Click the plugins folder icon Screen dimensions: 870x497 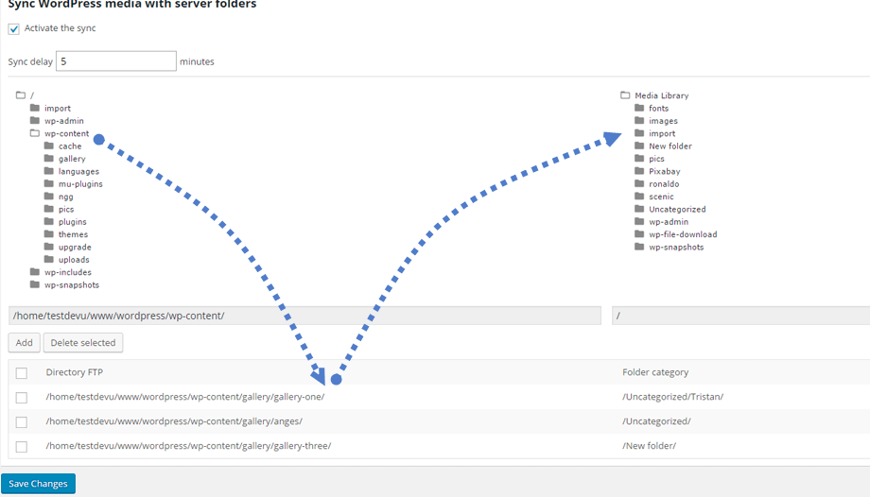coord(49,221)
